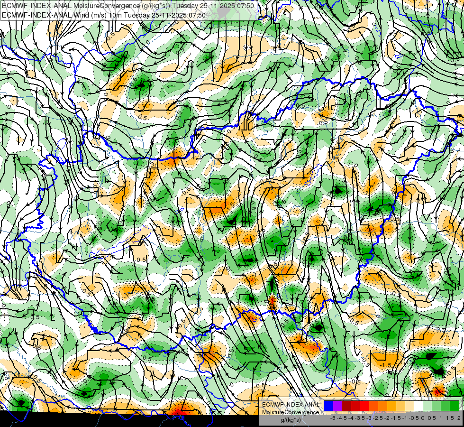Click the legend tick value '2'
This screenshot has width=464, height=427.
click(x=459, y=418)
